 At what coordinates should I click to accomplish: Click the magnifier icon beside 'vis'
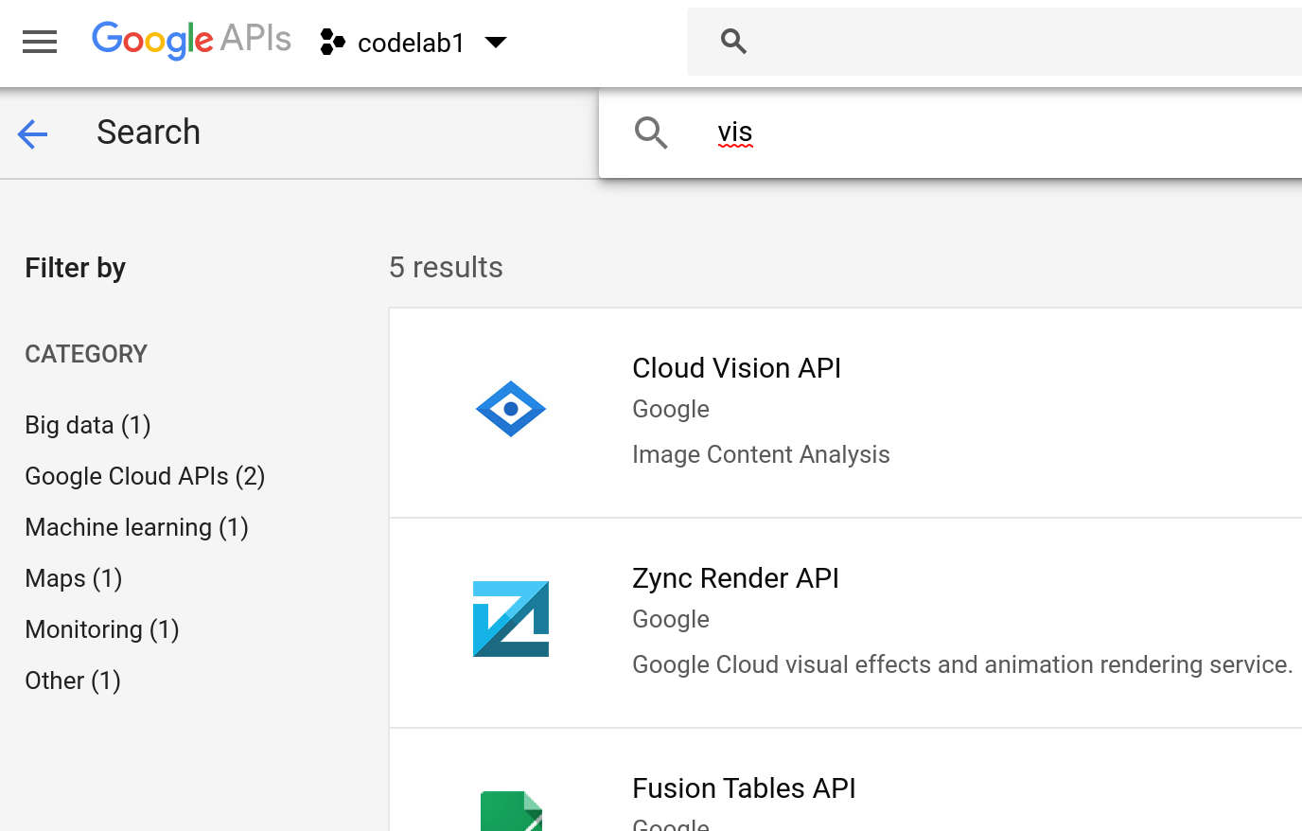651,133
